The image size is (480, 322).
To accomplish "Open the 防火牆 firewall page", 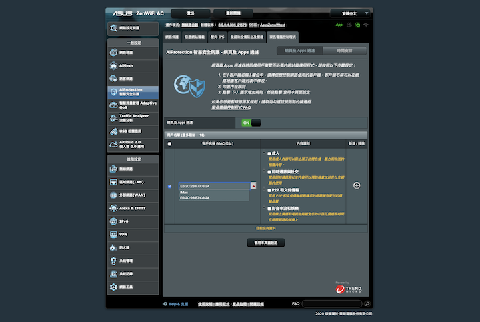I will click(133, 247).
